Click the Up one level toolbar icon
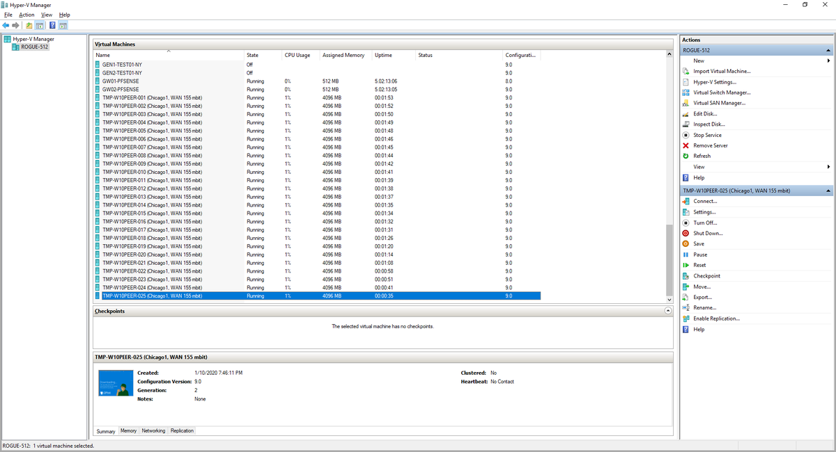The width and height of the screenshot is (836, 452). coord(30,26)
